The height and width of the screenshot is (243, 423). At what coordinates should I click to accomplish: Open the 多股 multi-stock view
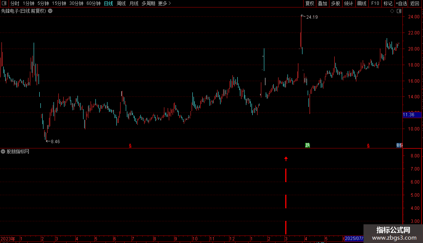coord(335,3)
